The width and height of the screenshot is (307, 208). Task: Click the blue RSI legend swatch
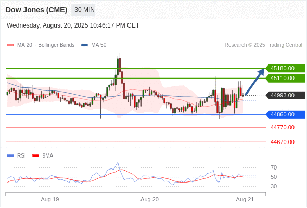coord(10,156)
